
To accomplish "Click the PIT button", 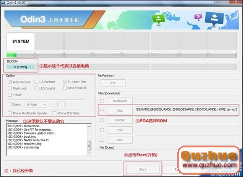I will [x=113, y=83].
